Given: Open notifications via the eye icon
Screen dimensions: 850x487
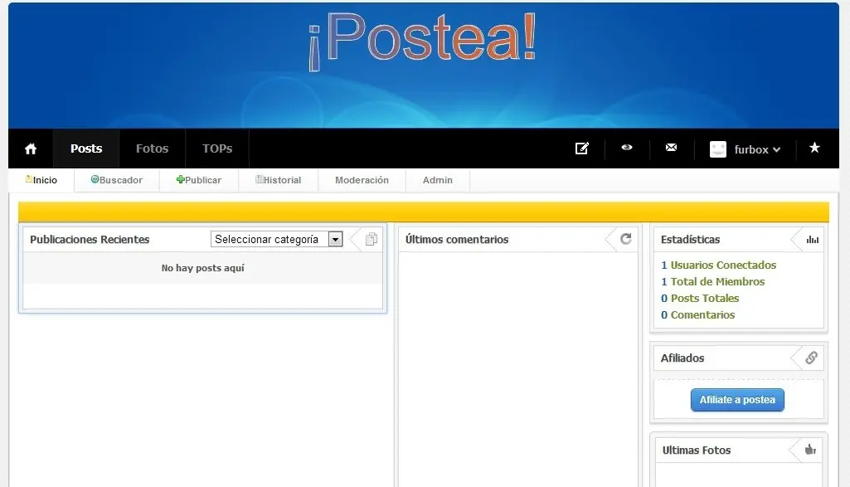Looking at the screenshot, I should [x=627, y=148].
